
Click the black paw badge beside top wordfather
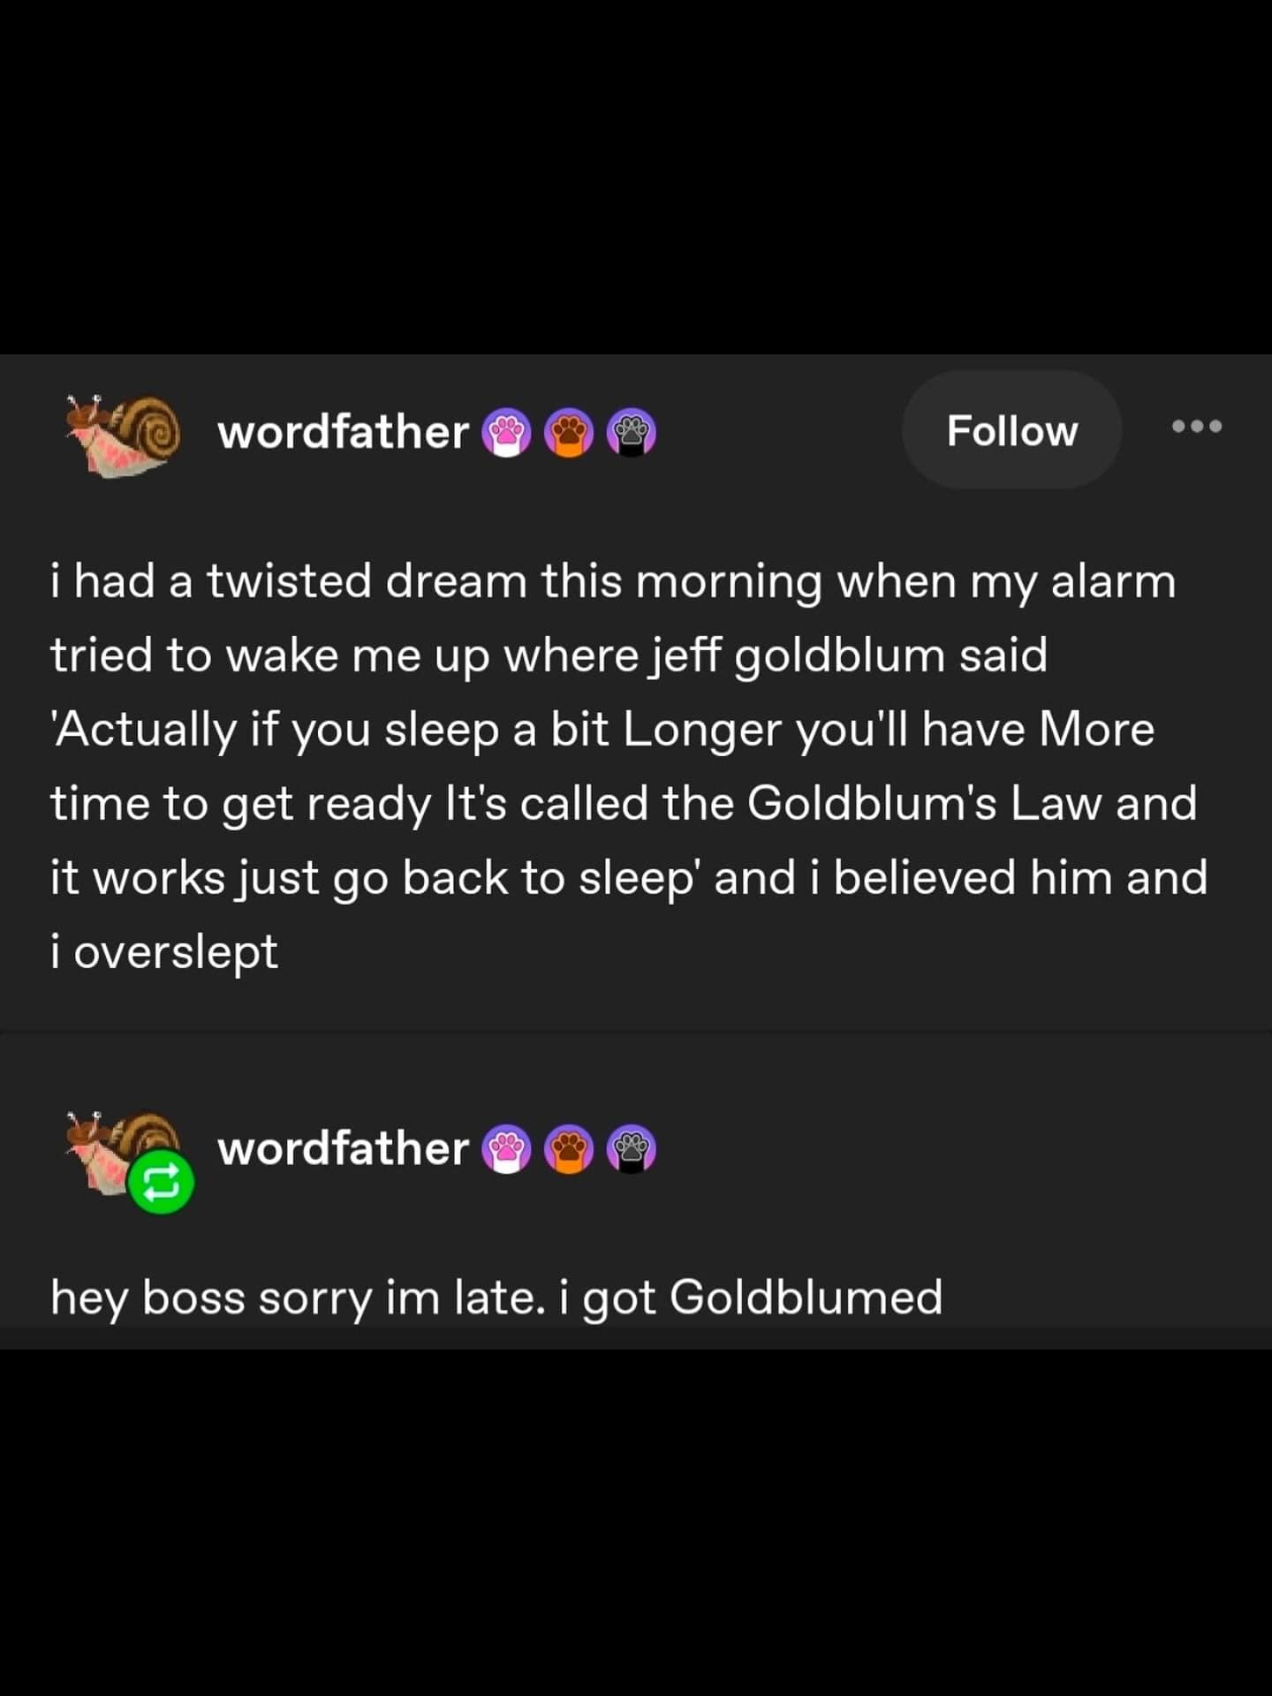[632, 432]
